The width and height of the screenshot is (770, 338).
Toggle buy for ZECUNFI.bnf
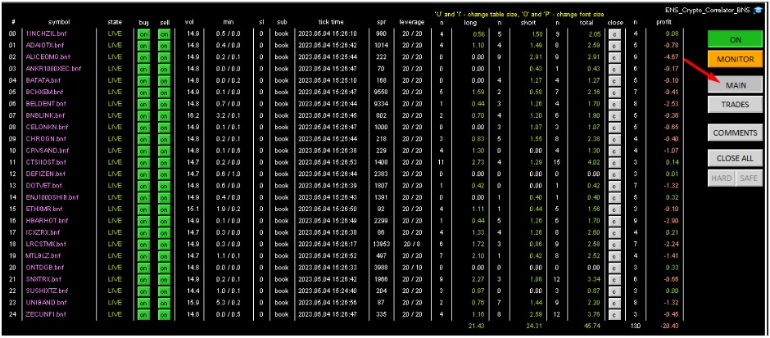(x=143, y=314)
